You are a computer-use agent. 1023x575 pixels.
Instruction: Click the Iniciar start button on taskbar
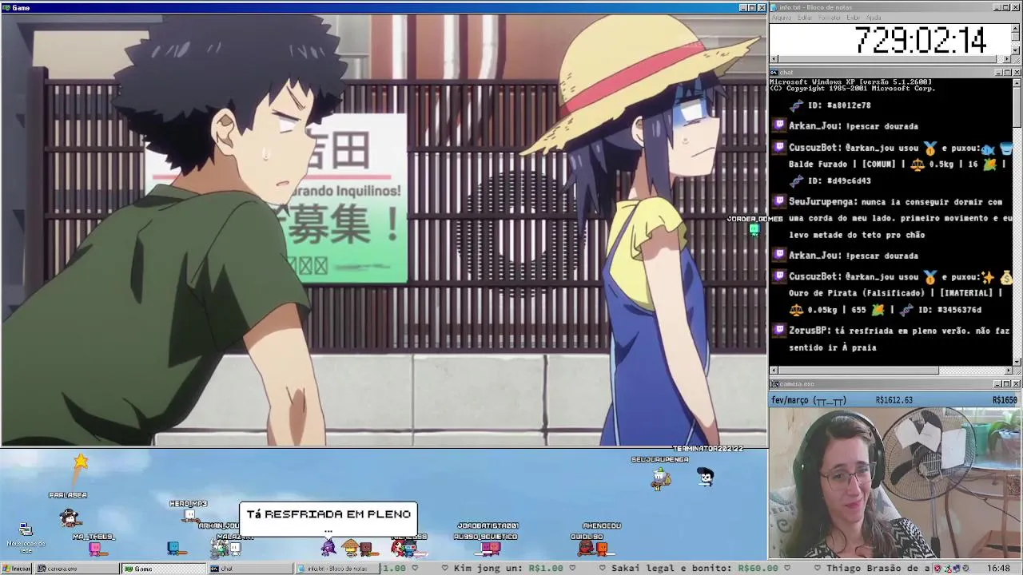pyautogui.click(x=17, y=569)
